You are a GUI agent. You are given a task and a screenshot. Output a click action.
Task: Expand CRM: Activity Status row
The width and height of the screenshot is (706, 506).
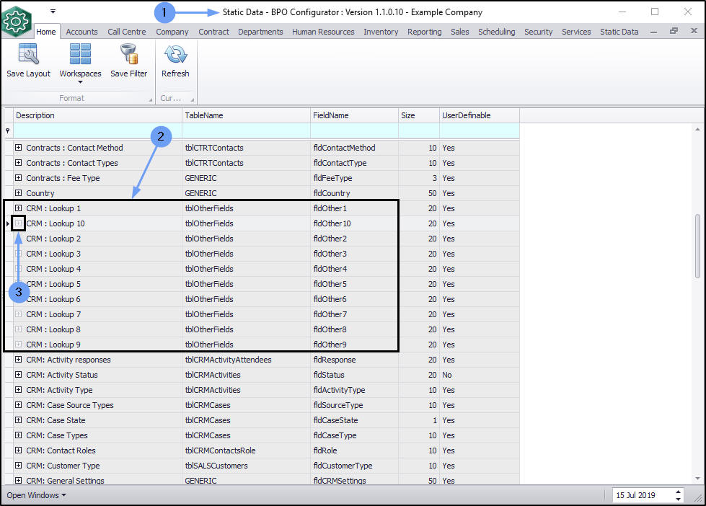point(18,375)
